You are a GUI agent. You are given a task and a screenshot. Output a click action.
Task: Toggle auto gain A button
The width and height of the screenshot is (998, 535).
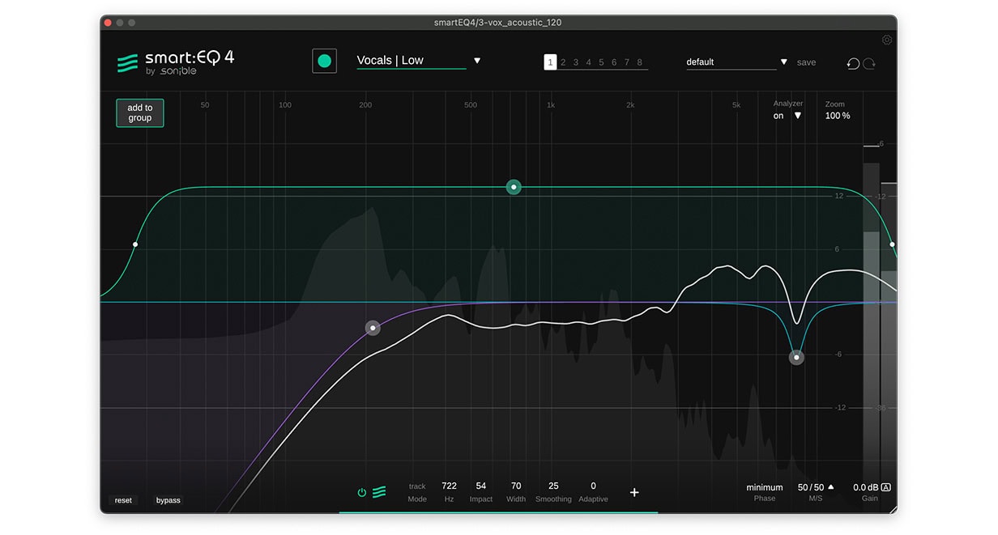tap(886, 487)
